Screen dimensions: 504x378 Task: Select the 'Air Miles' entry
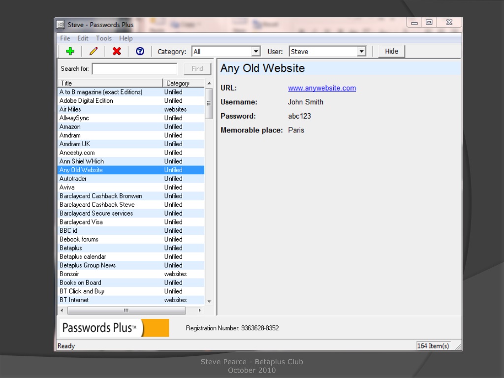coord(131,109)
